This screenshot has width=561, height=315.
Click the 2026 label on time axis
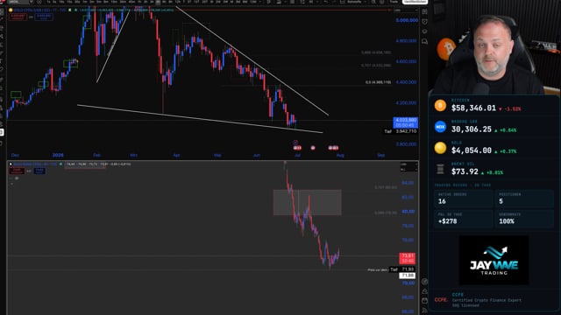tap(58, 155)
